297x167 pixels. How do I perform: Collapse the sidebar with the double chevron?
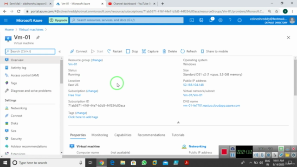click(x=60, y=51)
